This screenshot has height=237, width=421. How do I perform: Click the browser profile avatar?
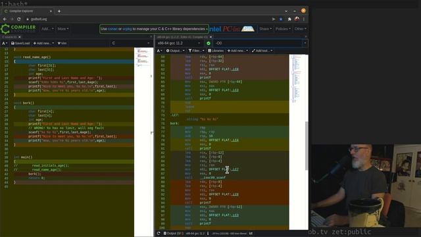pyautogui.click(x=297, y=19)
